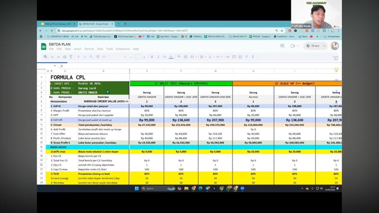This screenshot has width=379, height=213.
Task: Redo the last action in Sheets
Action: pyautogui.click(x=58, y=57)
